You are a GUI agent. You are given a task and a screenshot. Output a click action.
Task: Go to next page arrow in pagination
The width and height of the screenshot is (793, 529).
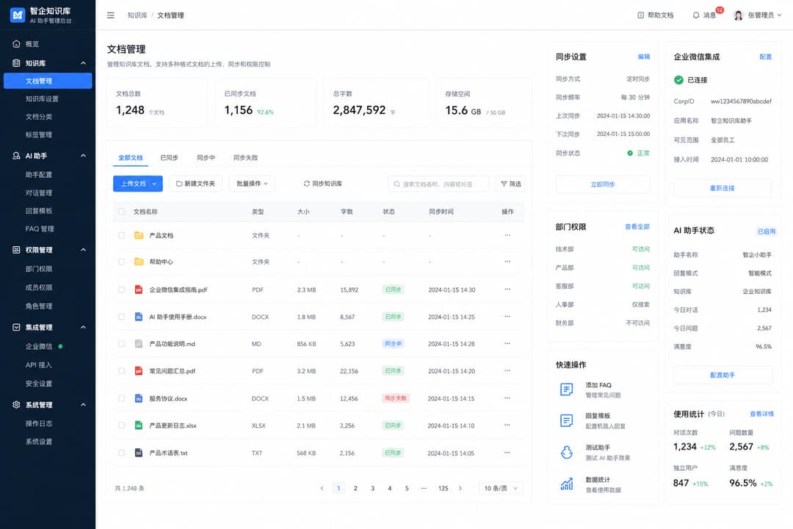coord(460,489)
